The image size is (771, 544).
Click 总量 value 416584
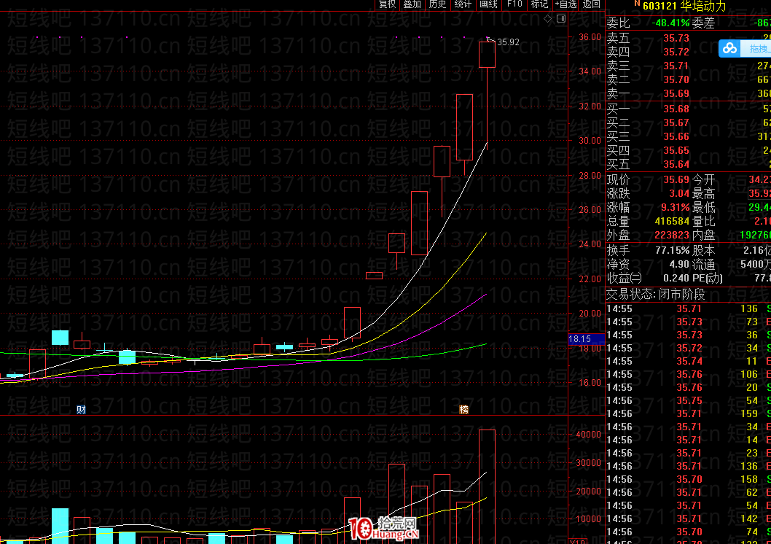click(672, 222)
